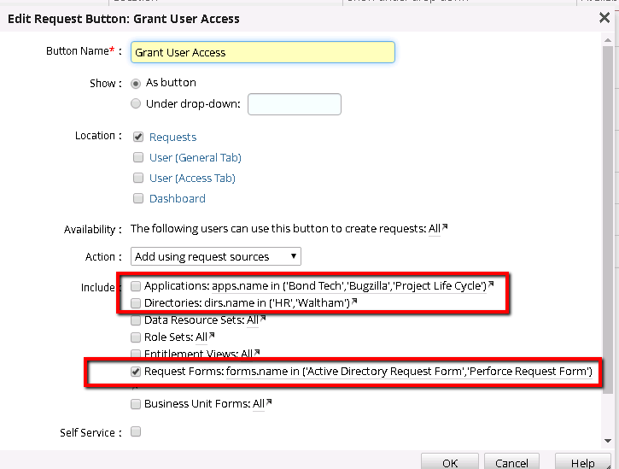The height and width of the screenshot is (469, 619).
Task: Open Availability "All" filter edit icon
Action: 444,228
